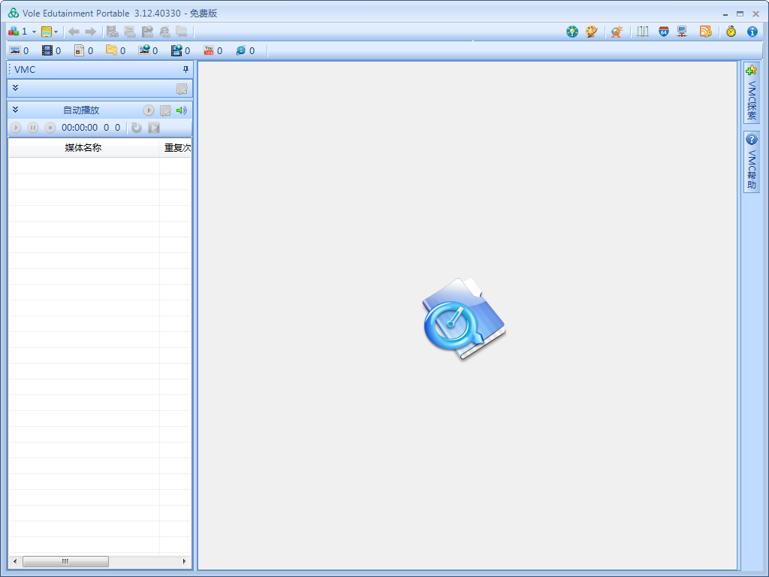Viewport: 769px width, 577px height.
Task: Click the horizontal scrollbar thumb in media list
Action: point(65,561)
